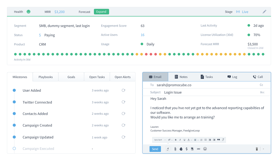The image size is (278, 161).
Task: Click the Live stage link
Action: [x=245, y=12]
